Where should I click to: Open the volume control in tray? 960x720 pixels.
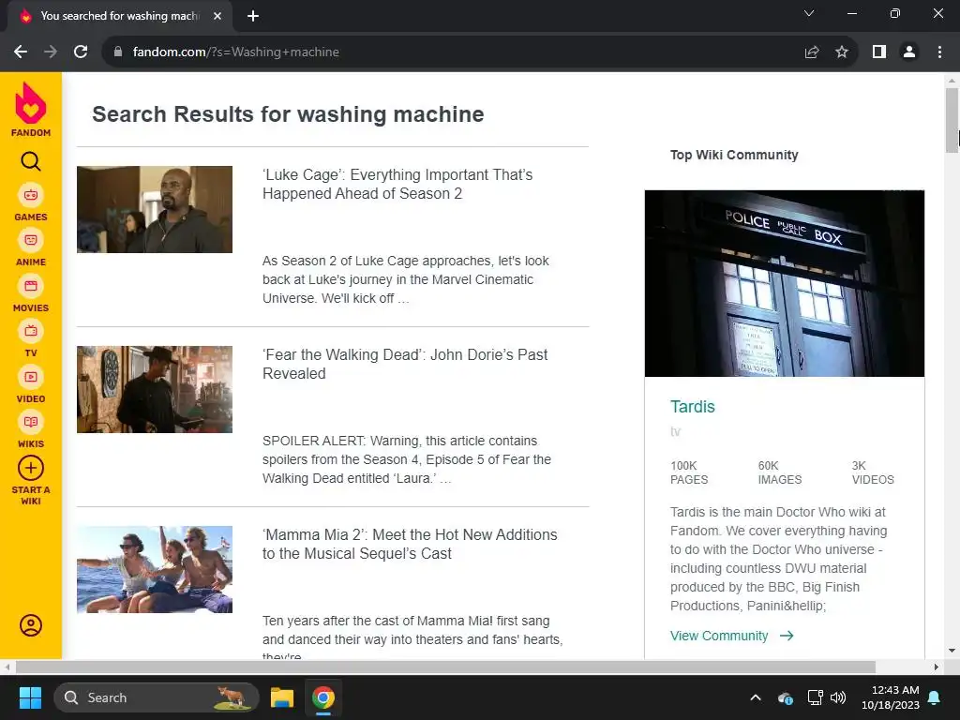click(838, 697)
